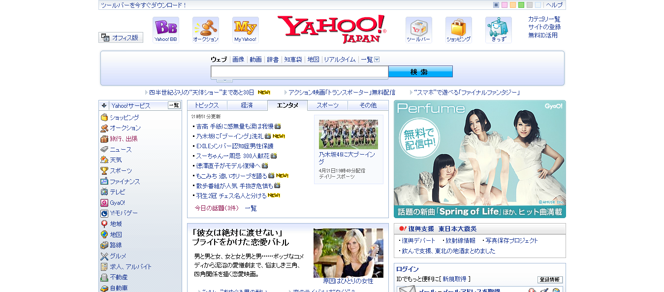Open headline EXILEメンバー認知症男性保護

click(235, 146)
